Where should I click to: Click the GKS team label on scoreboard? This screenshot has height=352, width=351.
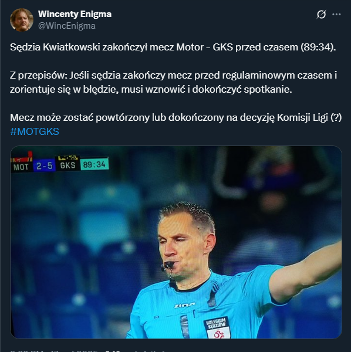tap(67, 165)
